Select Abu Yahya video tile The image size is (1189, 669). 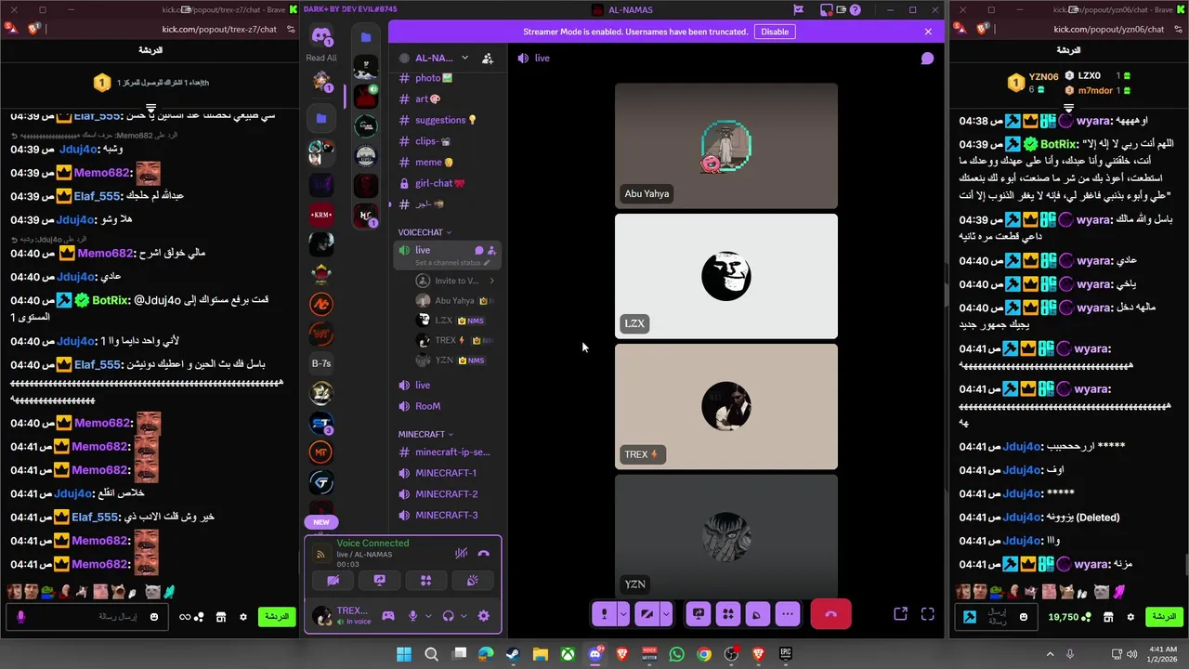pyautogui.click(x=726, y=146)
